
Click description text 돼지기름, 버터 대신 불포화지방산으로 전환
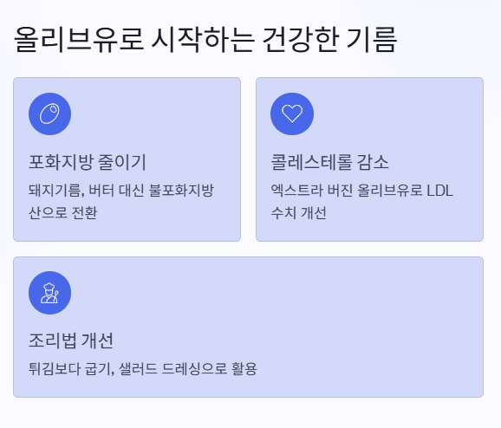[x=121, y=202]
